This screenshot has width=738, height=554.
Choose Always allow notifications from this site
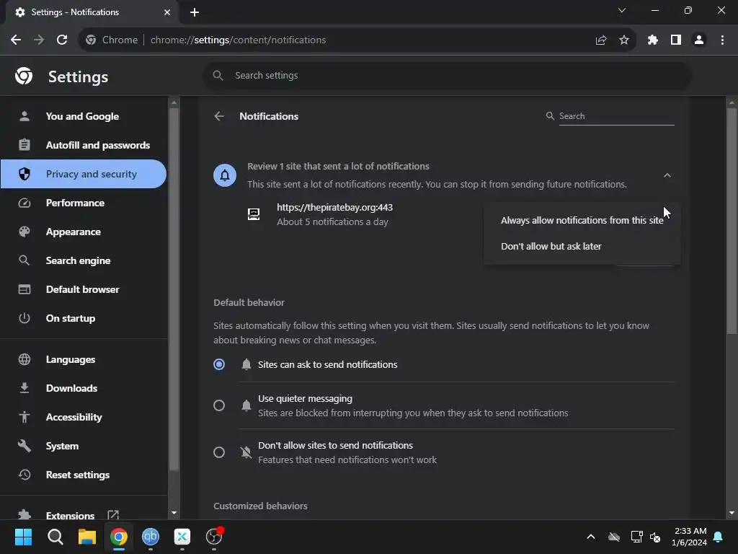pos(582,221)
